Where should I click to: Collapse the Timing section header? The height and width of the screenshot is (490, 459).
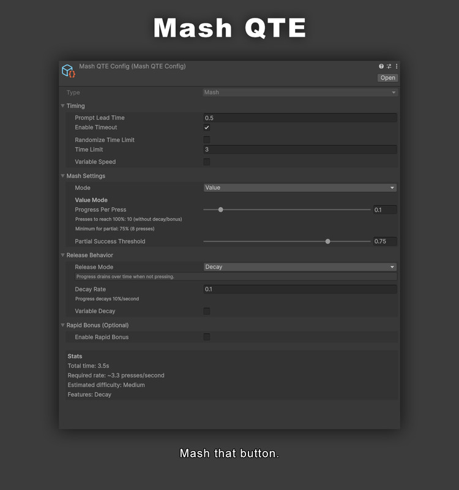click(75, 105)
